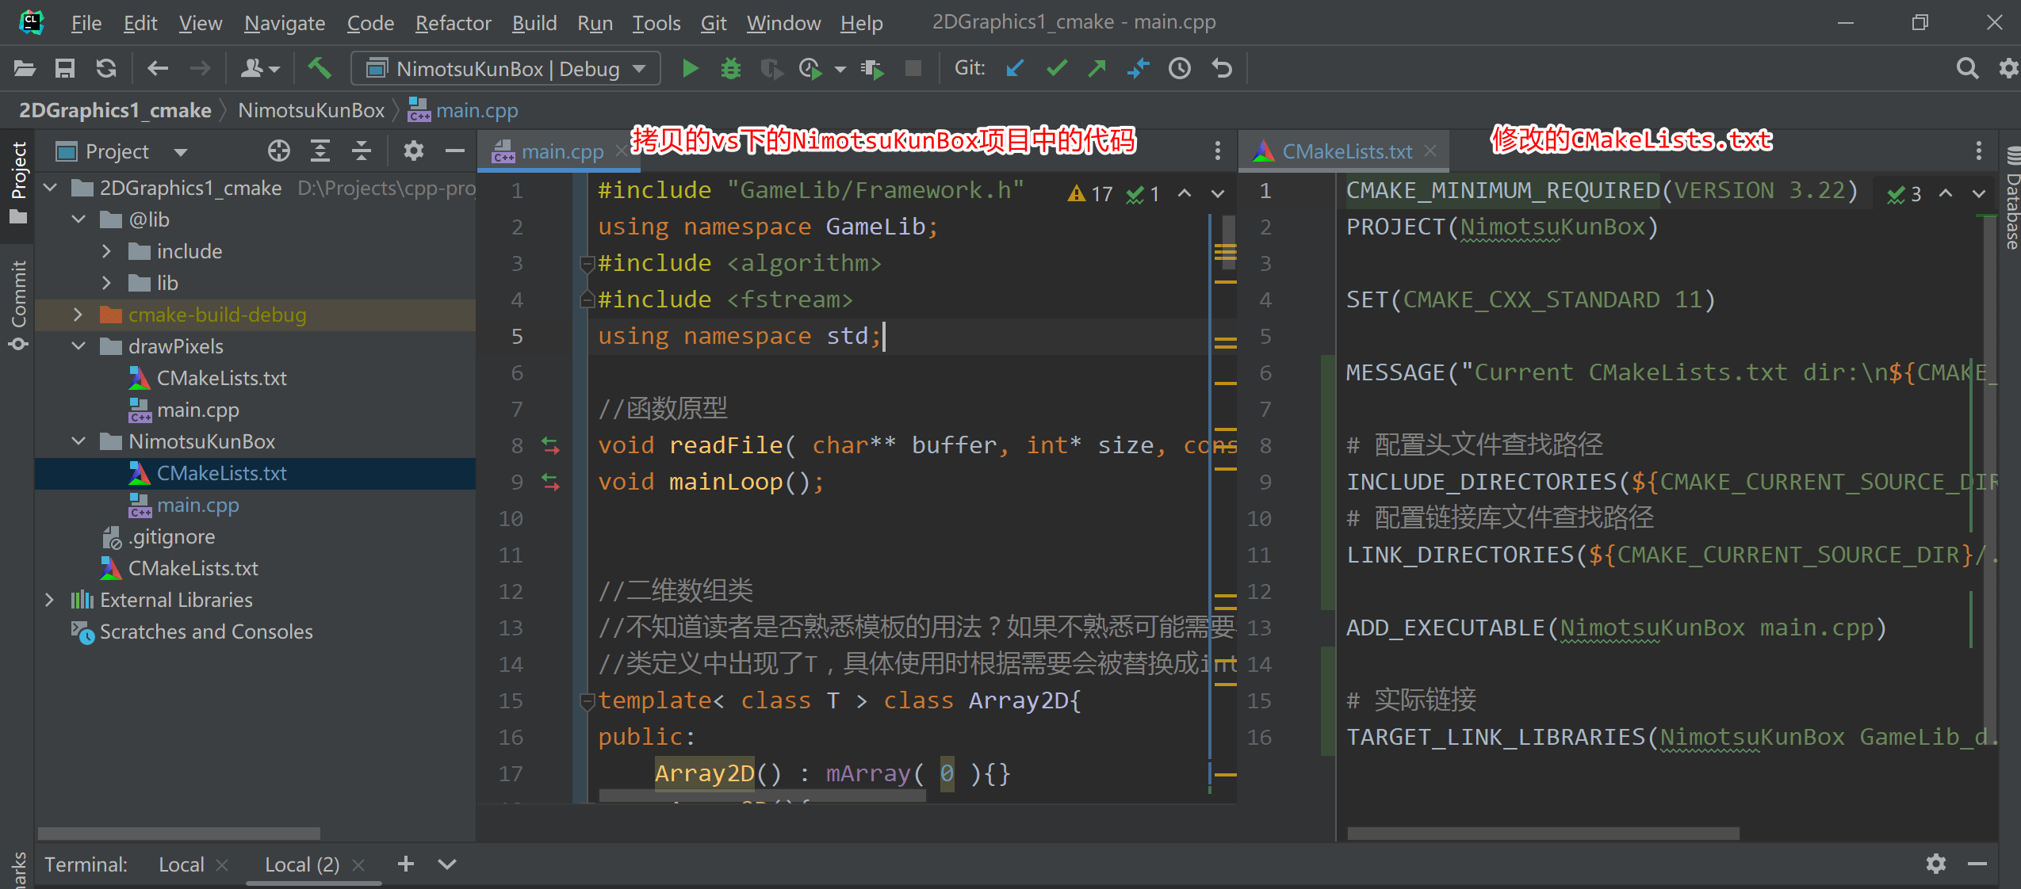The width and height of the screenshot is (2021, 889).
Task: Toggle the Project tool window sidebar button
Action: [x=17, y=184]
